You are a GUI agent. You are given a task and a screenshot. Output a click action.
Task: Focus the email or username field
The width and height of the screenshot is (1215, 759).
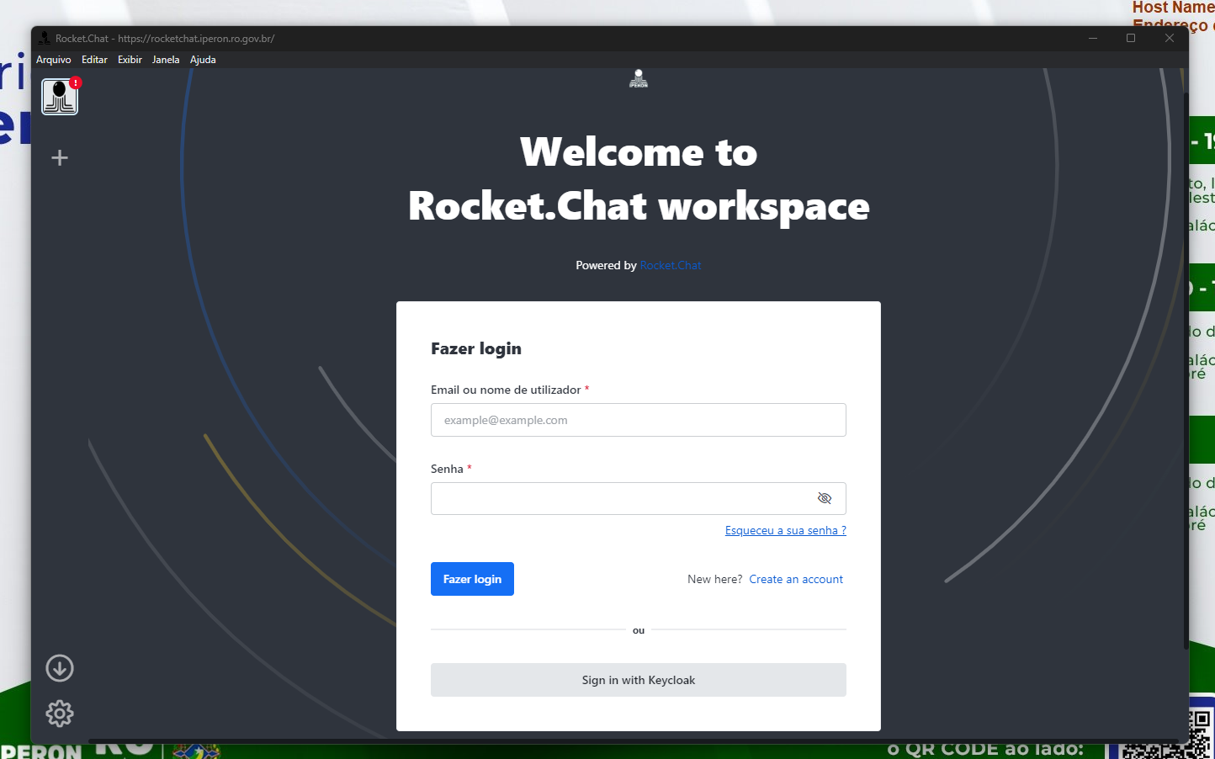pyautogui.click(x=639, y=420)
